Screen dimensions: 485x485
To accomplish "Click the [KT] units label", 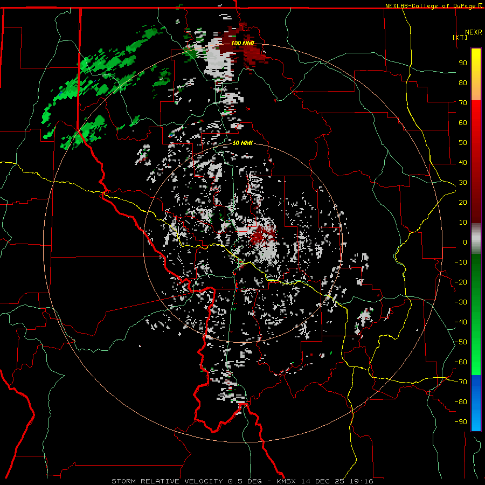I will [x=460, y=37].
